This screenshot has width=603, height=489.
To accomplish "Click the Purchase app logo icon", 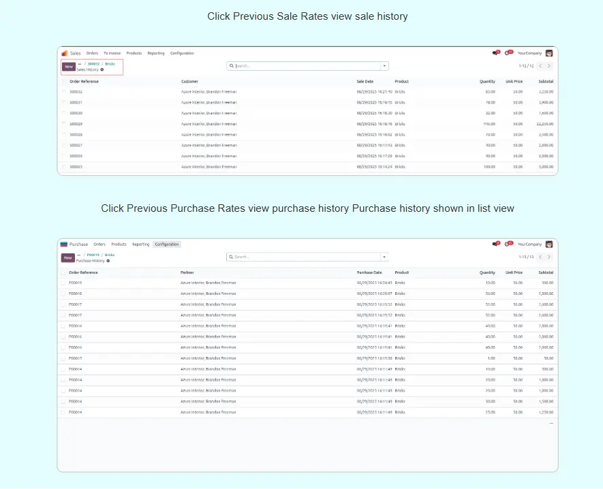I will tap(64, 244).
